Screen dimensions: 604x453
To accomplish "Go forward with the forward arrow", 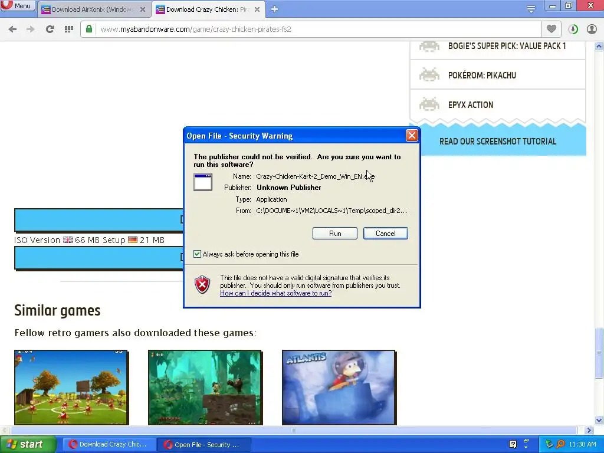I will tap(31, 29).
